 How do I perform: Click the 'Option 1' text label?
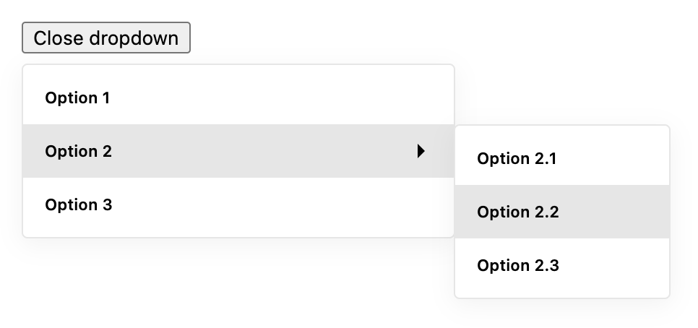[x=77, y=98]
